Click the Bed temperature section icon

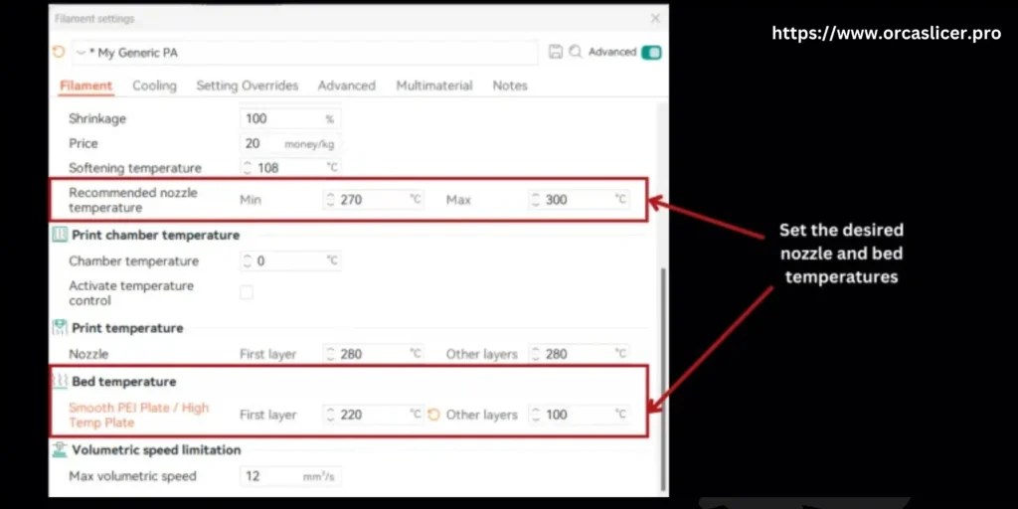pyautogui.click(x=60, y=381)
